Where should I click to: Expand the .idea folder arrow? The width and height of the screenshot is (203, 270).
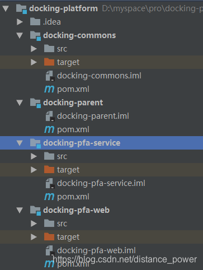20,22
